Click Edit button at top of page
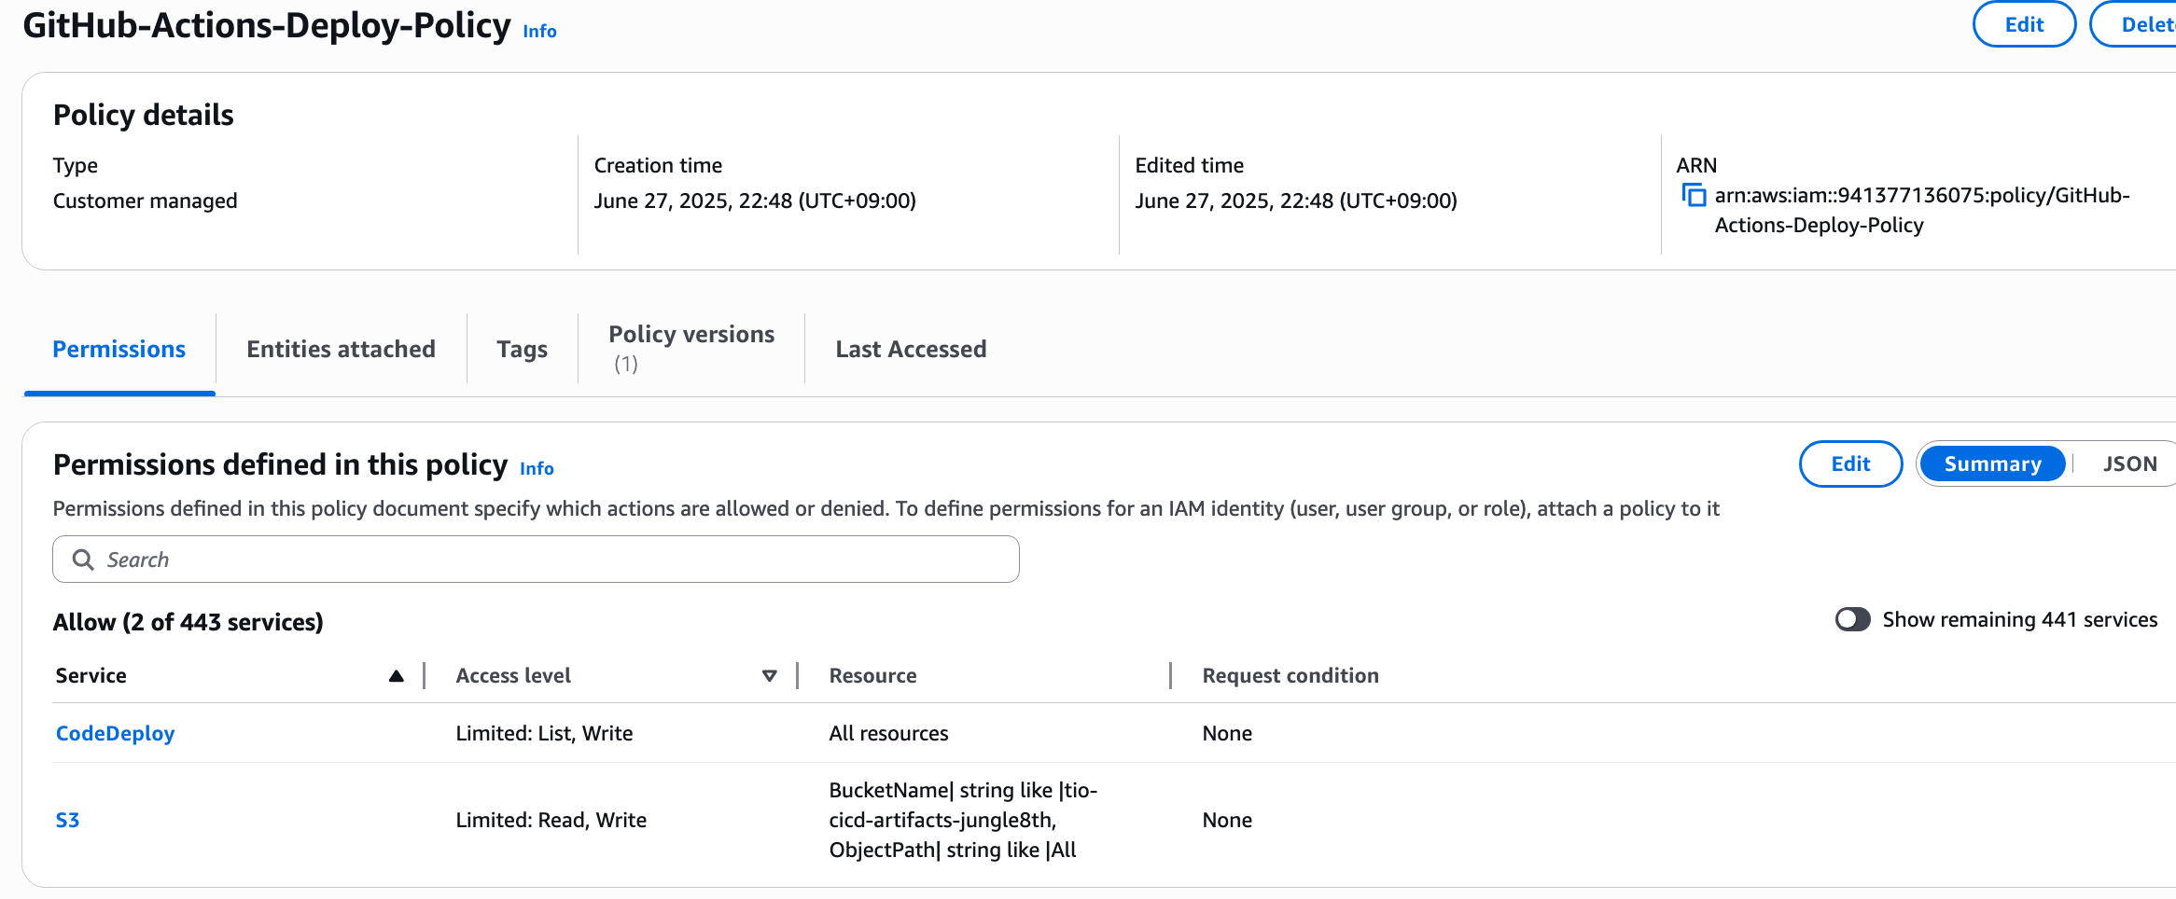The image size is (2176, 899). pos(2023,25)
